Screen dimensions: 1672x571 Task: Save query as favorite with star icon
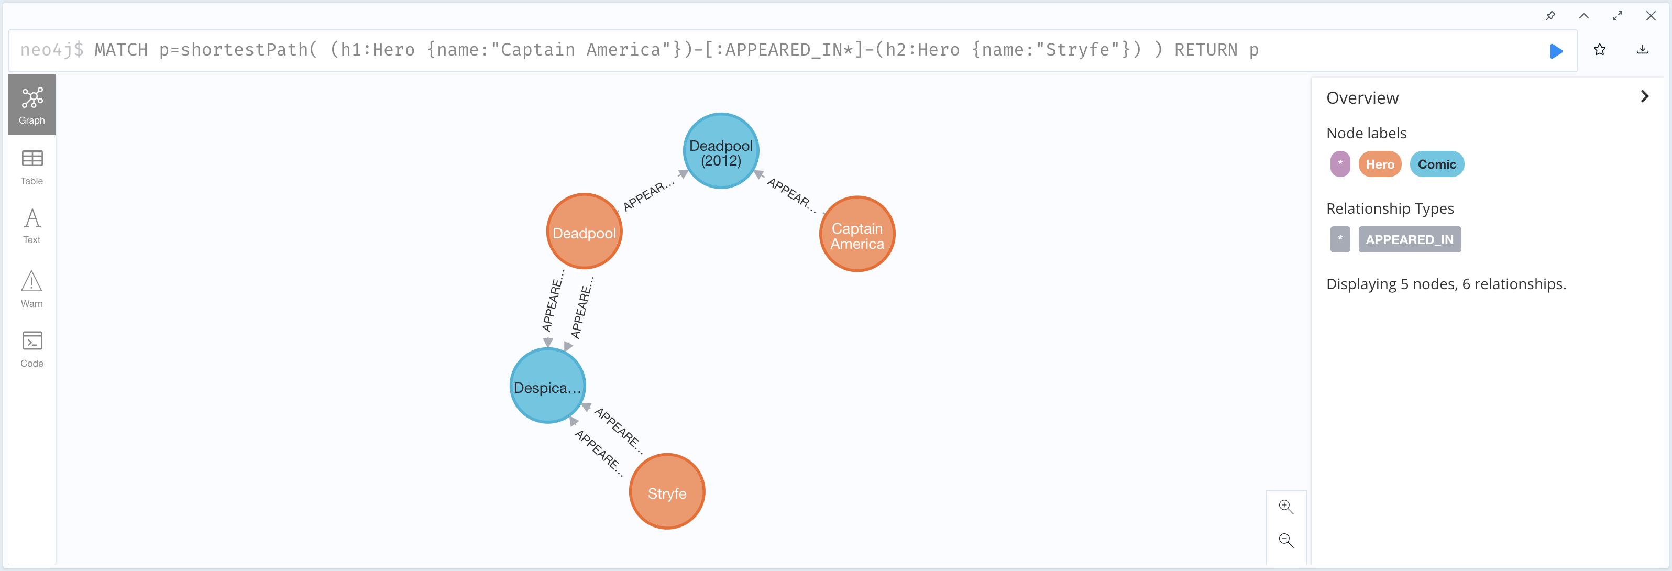[1599, 50]
